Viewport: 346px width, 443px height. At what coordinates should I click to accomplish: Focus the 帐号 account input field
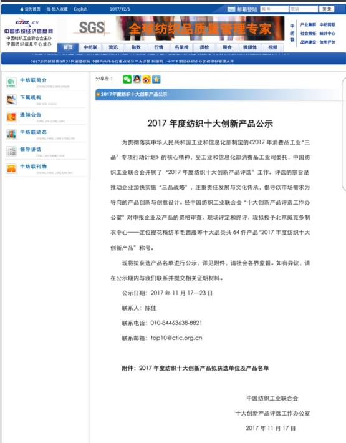click(274, 9)
